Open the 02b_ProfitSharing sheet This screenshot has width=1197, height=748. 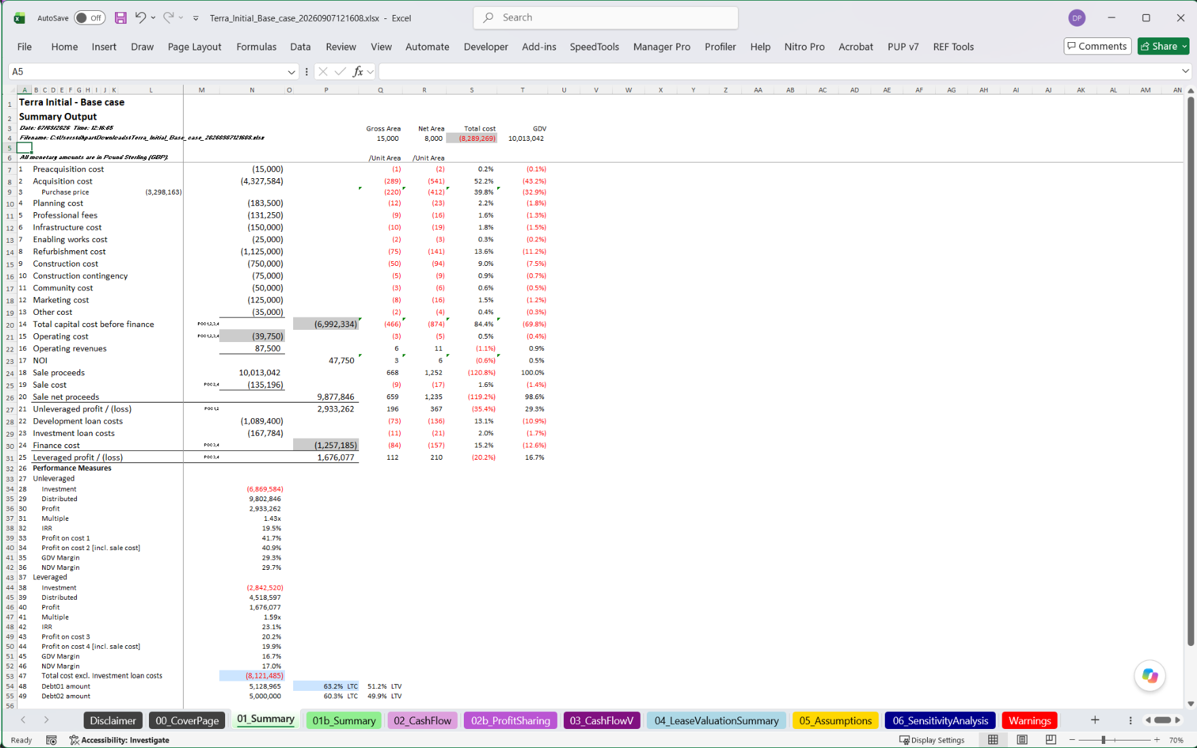(x=511, y=721)
